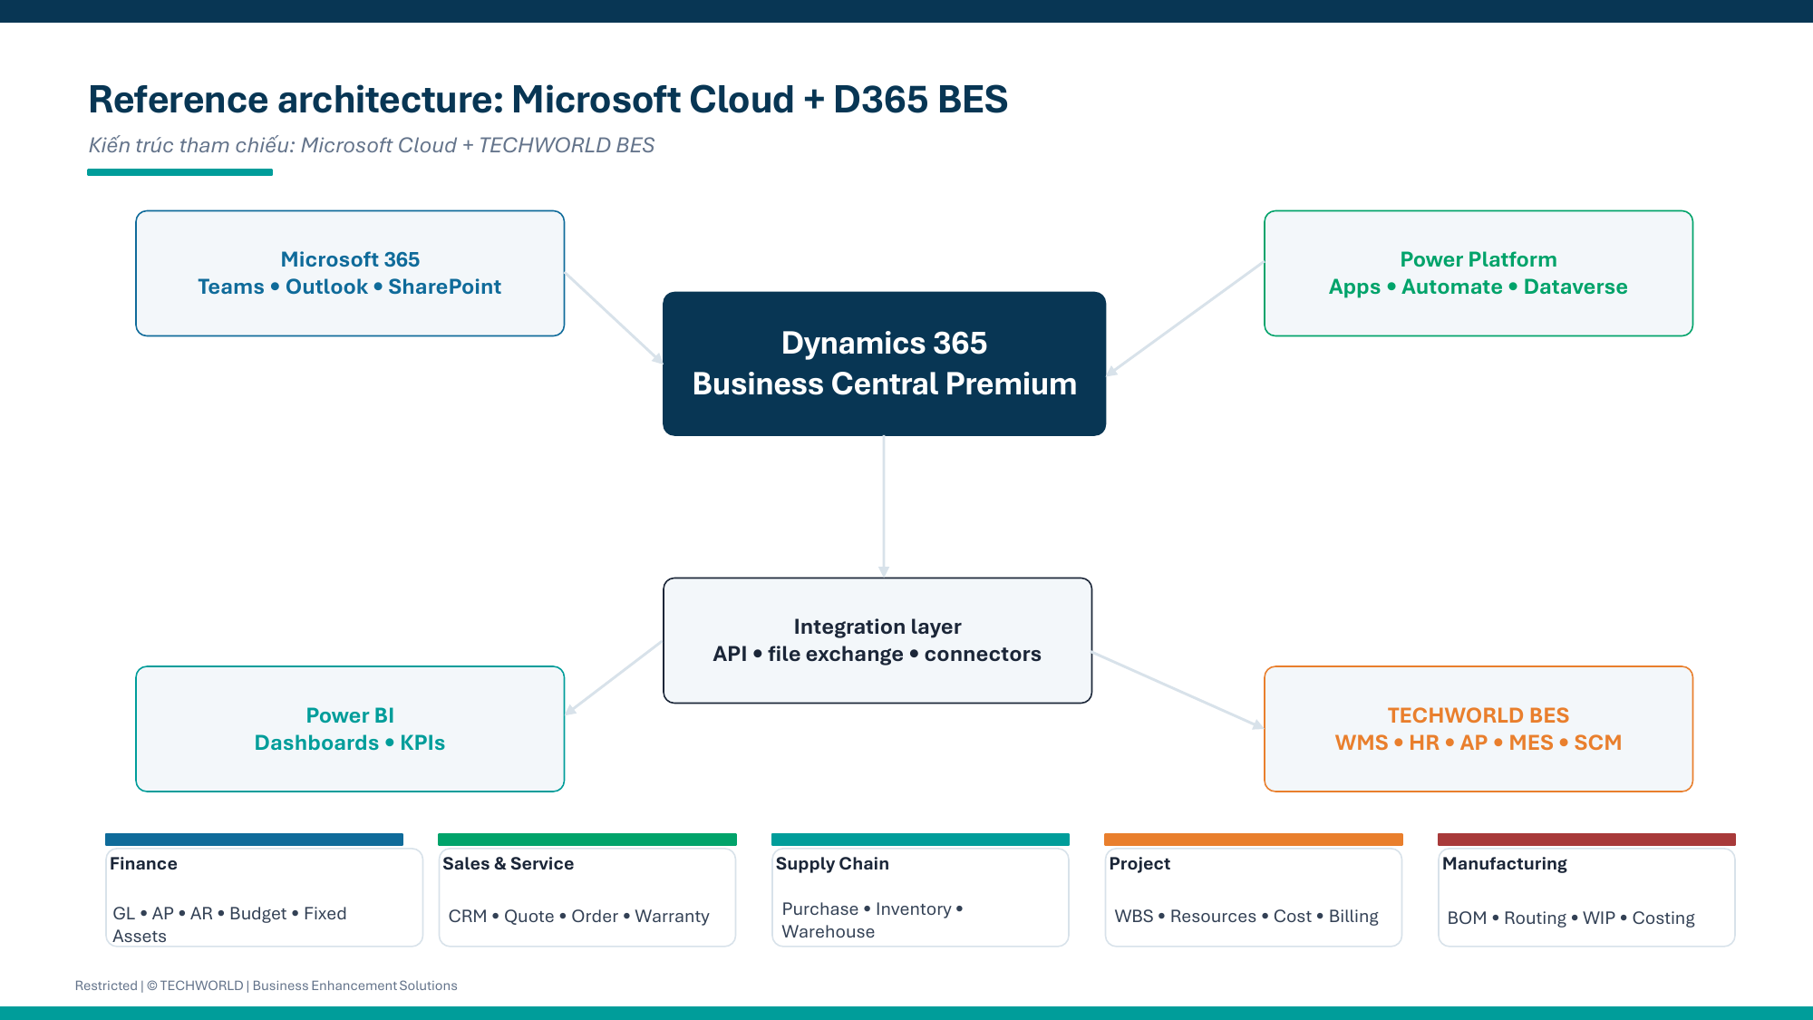Click 'Teams • Outlook • SharePoint' text line
Viewport: 1813px width, 1020px height.
point(350,287)
